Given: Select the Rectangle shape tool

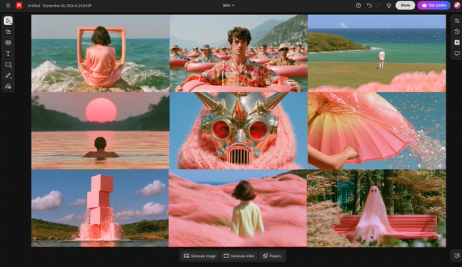Looking at the screenshot, I should click(8, 65).
